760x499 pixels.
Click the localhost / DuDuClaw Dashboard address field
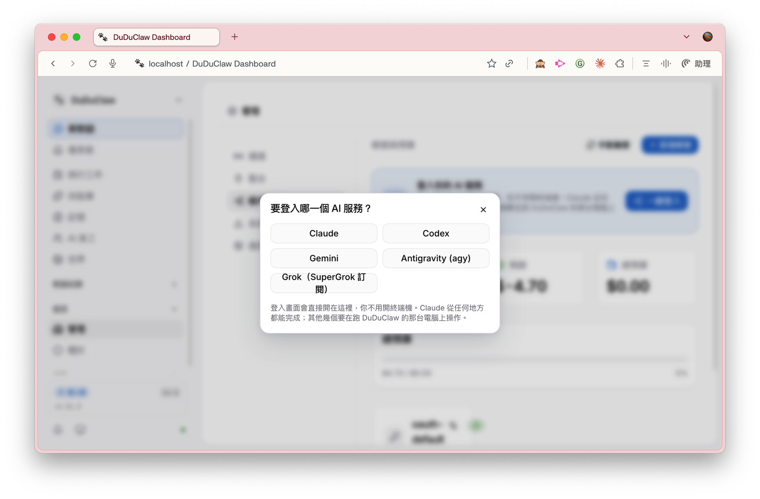tap(212, 64)
